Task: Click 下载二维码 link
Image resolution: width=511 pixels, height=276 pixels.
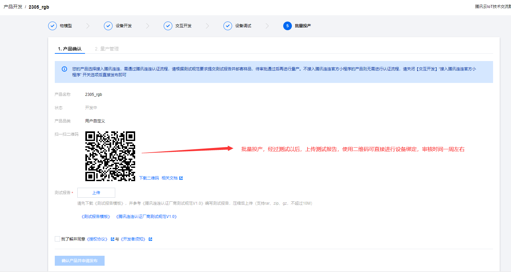Action: 149,178
